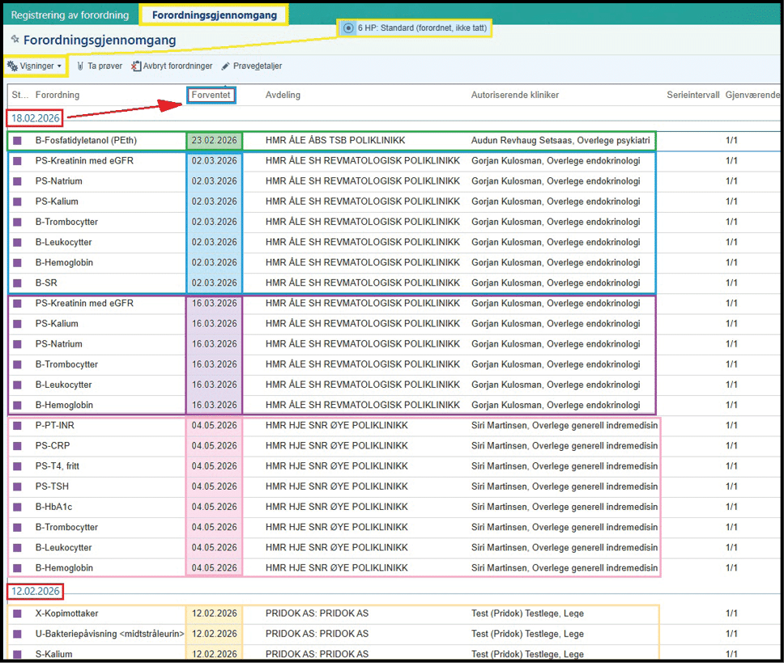Click the gear icon on Visninger
784x663 pixels.
12,66
